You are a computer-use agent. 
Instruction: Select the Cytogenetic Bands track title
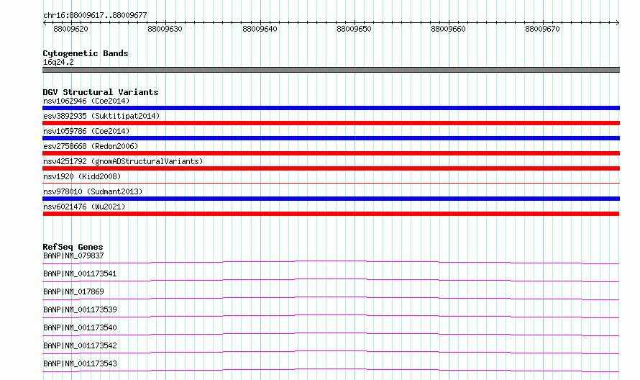pyautogui.click(x=86, y=53)
